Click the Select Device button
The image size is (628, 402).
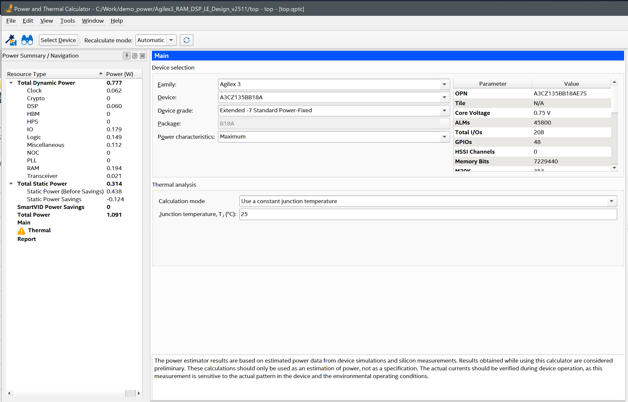tap(58, 40)
